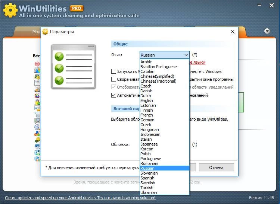Choose Indonesian from the language list
Screen dimensions: 280x204
click(x=165, y=134)
